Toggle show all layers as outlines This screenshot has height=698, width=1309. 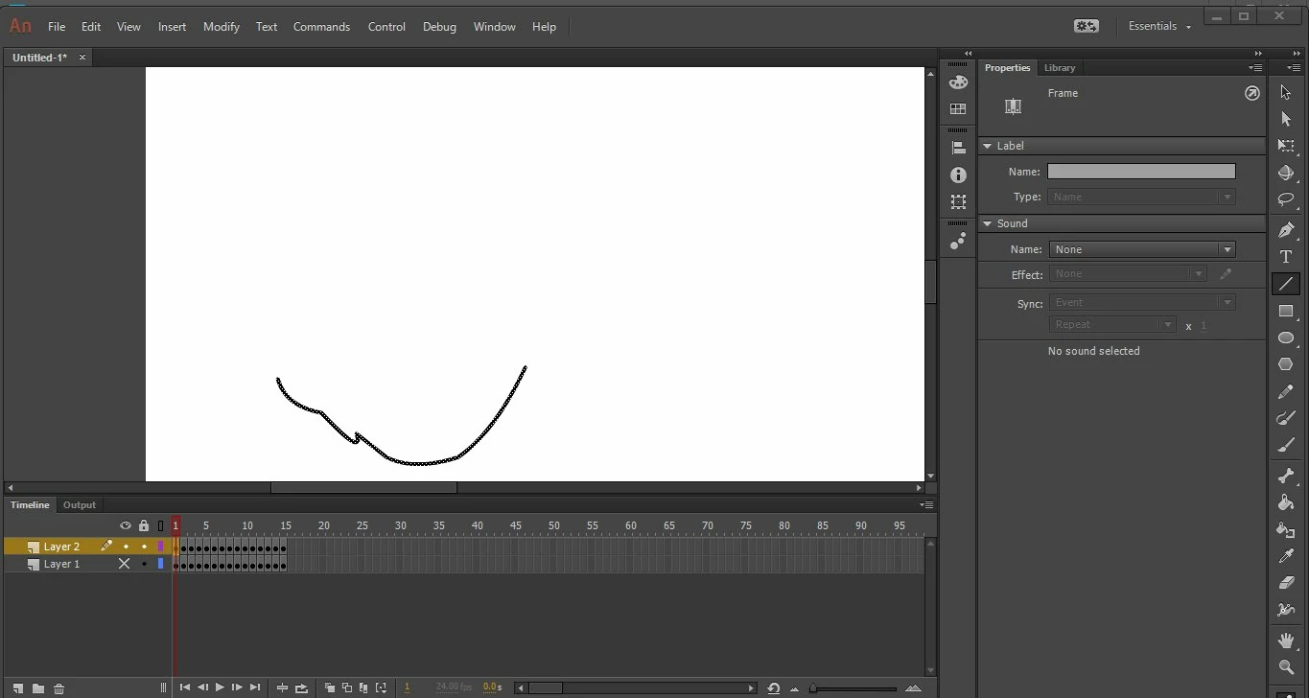[x=160, y=525]
